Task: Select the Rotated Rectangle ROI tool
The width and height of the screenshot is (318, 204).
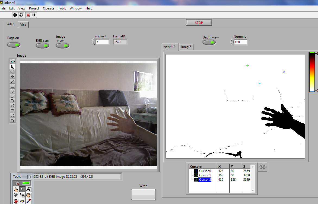Action: point(12,91)
